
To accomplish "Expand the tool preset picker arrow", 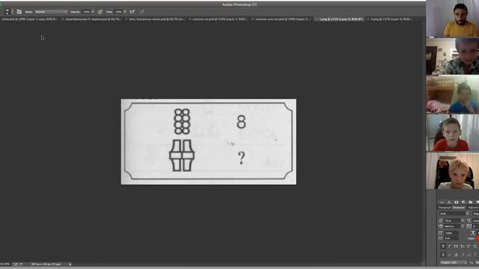I will tap(12, 12).
